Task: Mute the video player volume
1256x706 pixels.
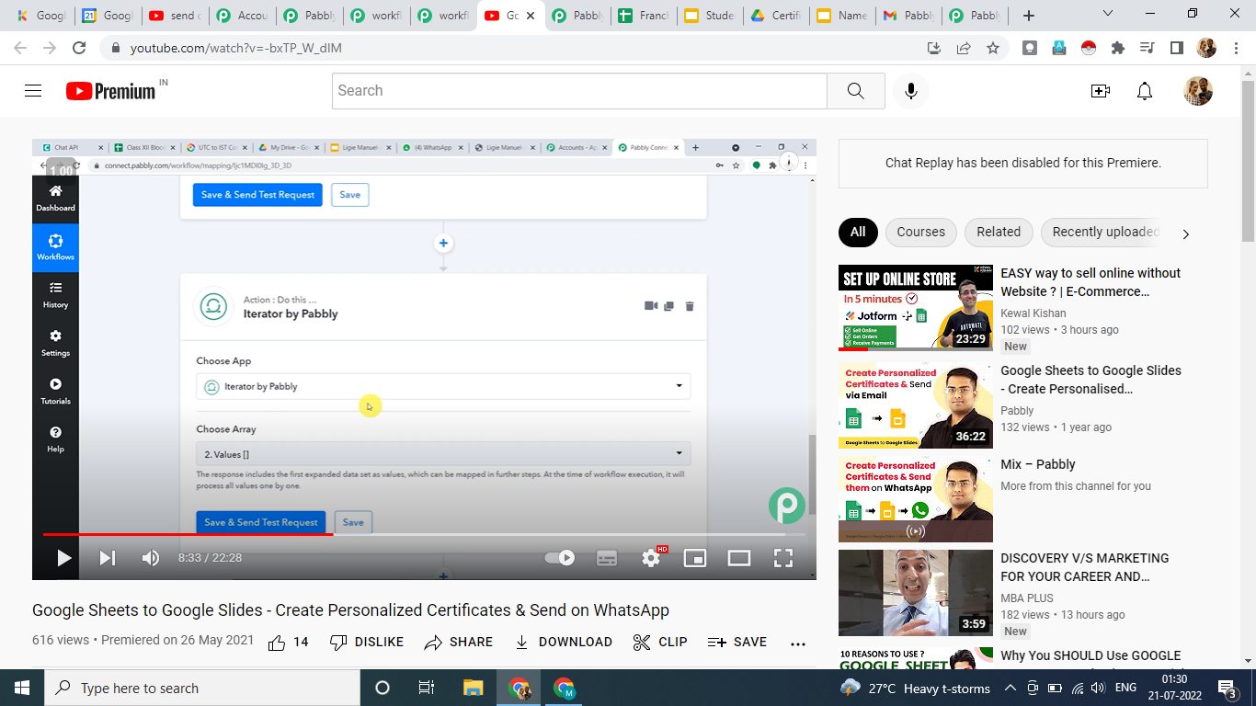Action: point(151,558)
